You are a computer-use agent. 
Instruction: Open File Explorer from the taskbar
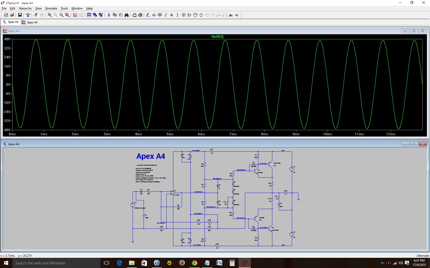132,263
